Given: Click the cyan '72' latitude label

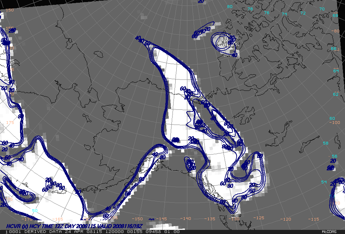Looking at the screenshot, I should pyautogui.click(x=303, y=13).
